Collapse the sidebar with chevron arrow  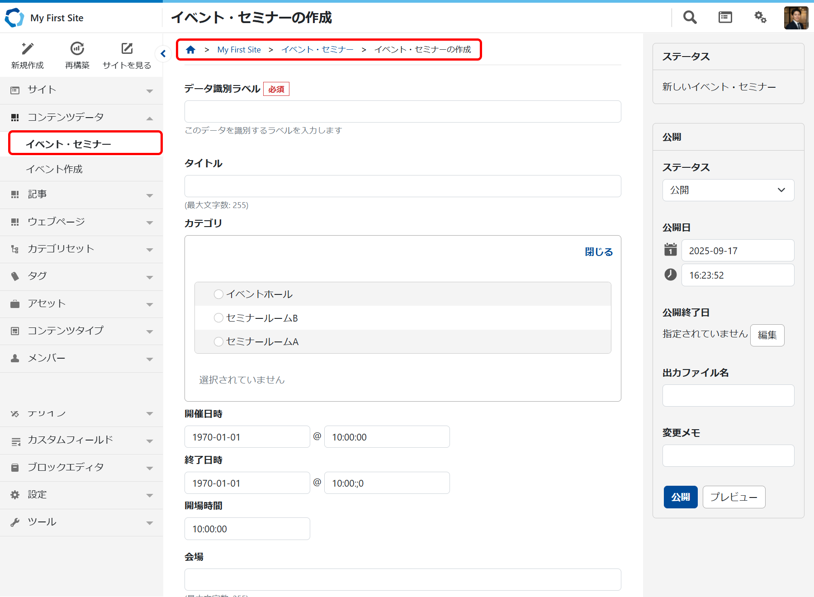click(163, 54)
